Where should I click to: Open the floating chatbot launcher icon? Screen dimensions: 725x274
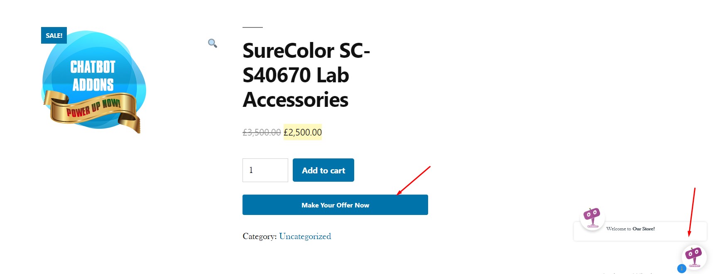[x=694, y=257]
